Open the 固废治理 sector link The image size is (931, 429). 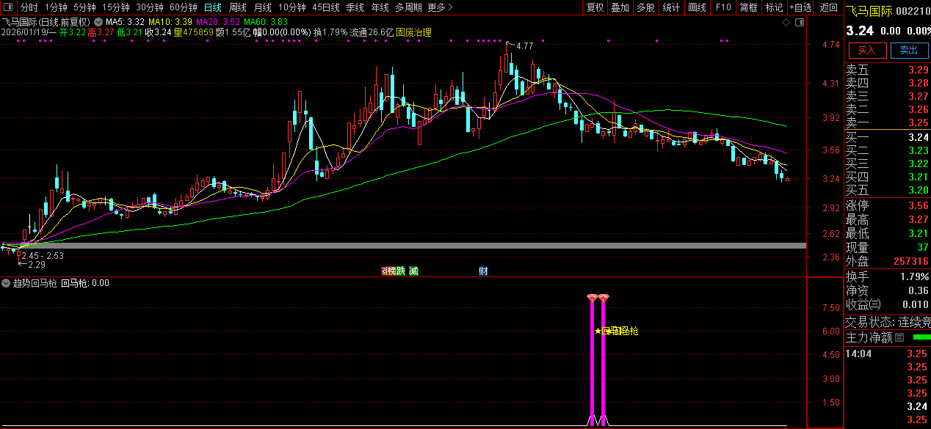point(413,32)
